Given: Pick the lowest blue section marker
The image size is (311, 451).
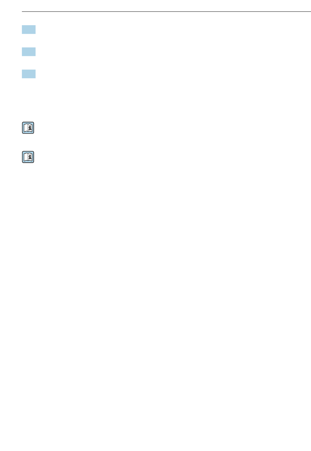Looking at the screenshot, I should tap(29, 74).
